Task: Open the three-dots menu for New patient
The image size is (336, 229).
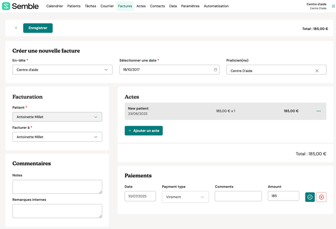Action: pyautogui.click(x=318, y=111)
